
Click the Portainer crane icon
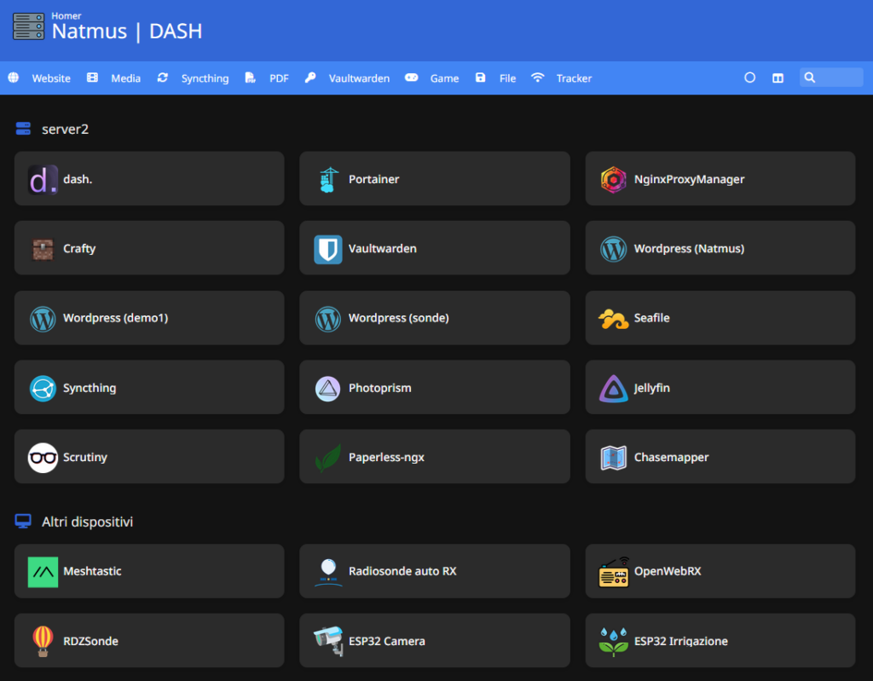coord(328,179)
